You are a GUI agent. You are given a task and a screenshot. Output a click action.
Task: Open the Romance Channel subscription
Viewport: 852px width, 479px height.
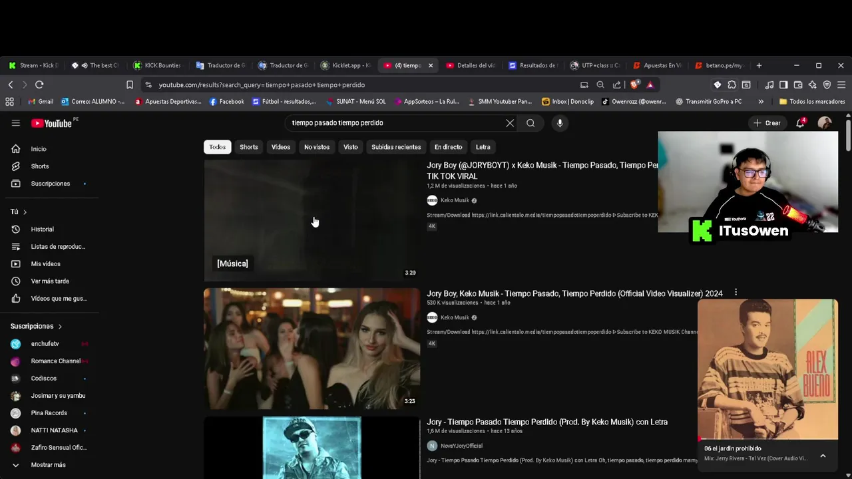pyautogui.click(x=52, y=361)
